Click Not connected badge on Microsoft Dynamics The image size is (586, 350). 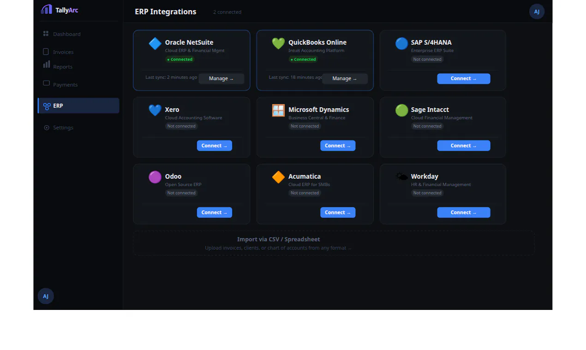click(x=305, y=126)
